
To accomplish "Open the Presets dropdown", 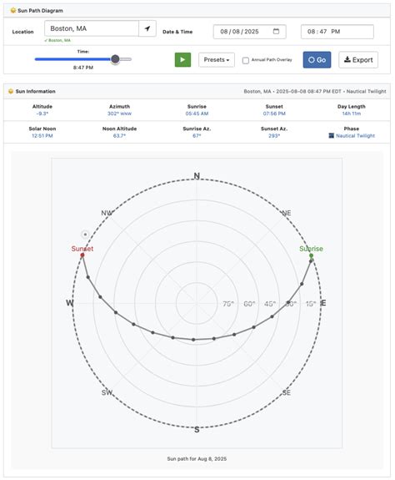I will point(217,60).
